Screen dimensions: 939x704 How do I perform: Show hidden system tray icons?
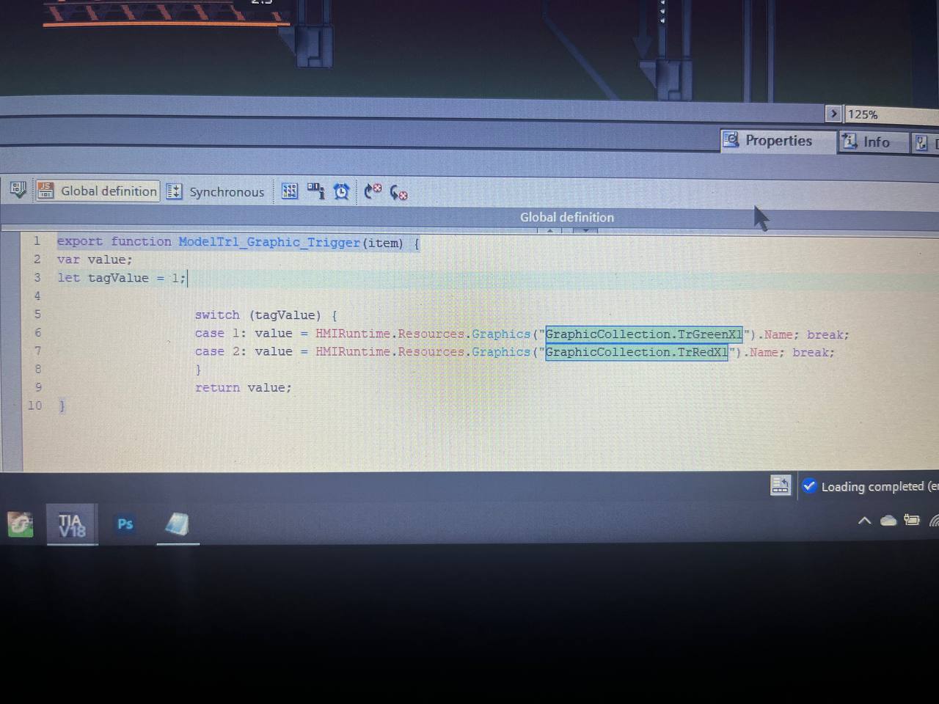(x=864, y=521)
